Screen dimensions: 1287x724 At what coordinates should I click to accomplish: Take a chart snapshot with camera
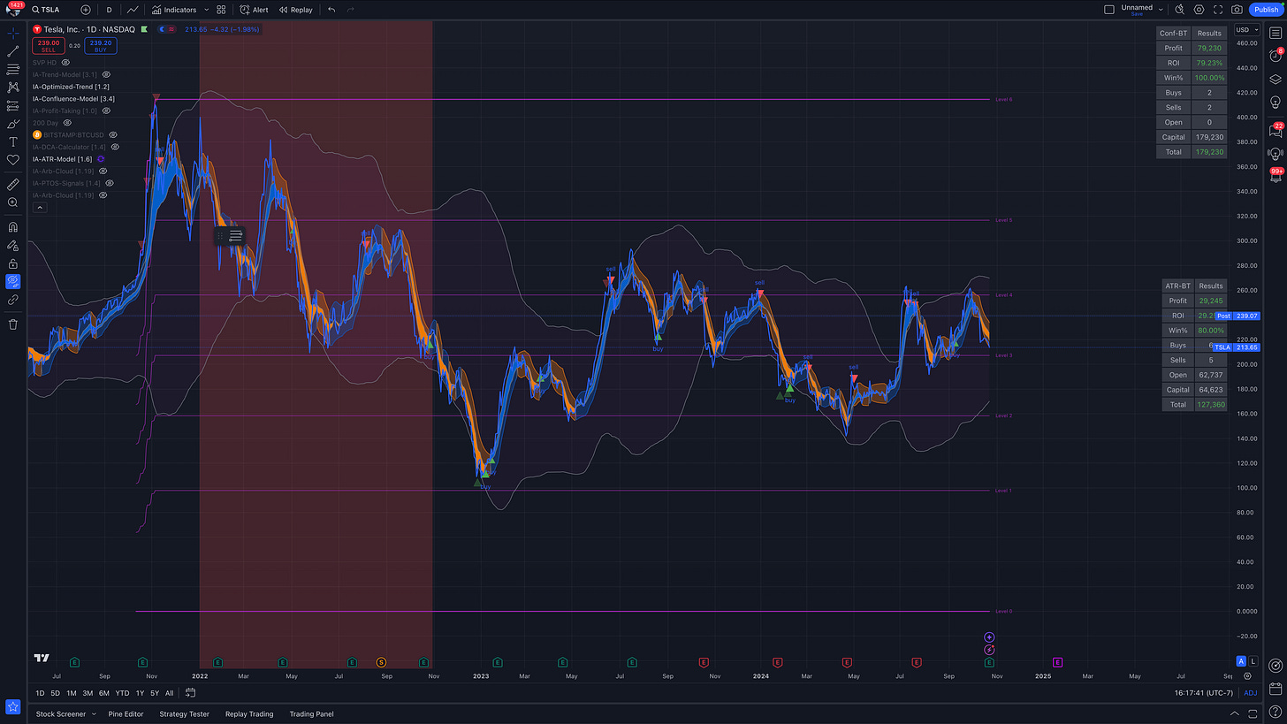(1237, 10)
